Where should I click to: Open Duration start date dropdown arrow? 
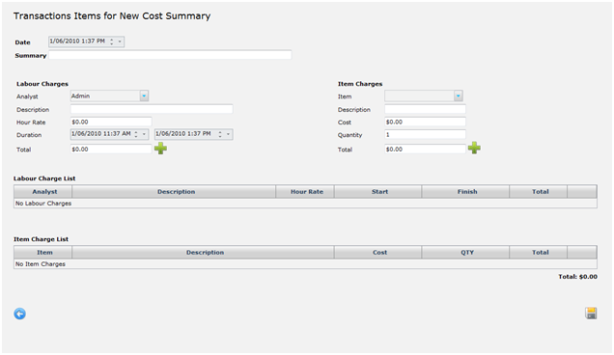coord(144,134)
